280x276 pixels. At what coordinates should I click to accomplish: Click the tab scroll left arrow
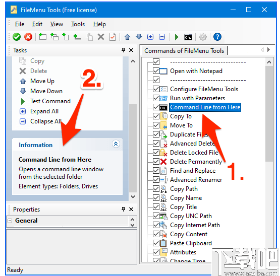[x=262, y=50]
